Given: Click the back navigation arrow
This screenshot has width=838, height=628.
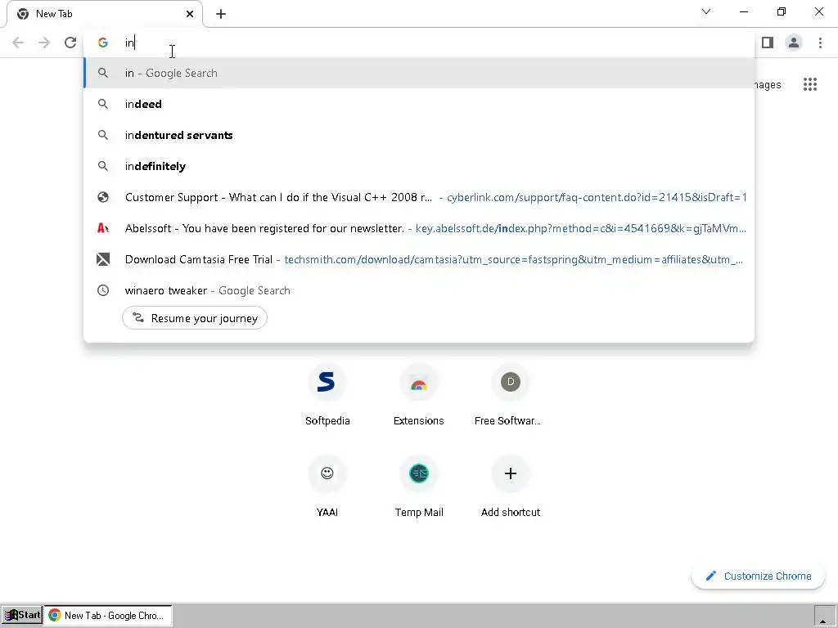Looking at the screenshot, I should click(x=18, y=43).
